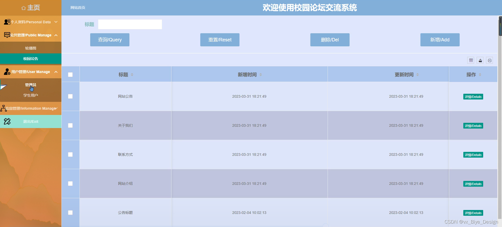
Task: Click the export table icon
Action: (x=480, y=60)
